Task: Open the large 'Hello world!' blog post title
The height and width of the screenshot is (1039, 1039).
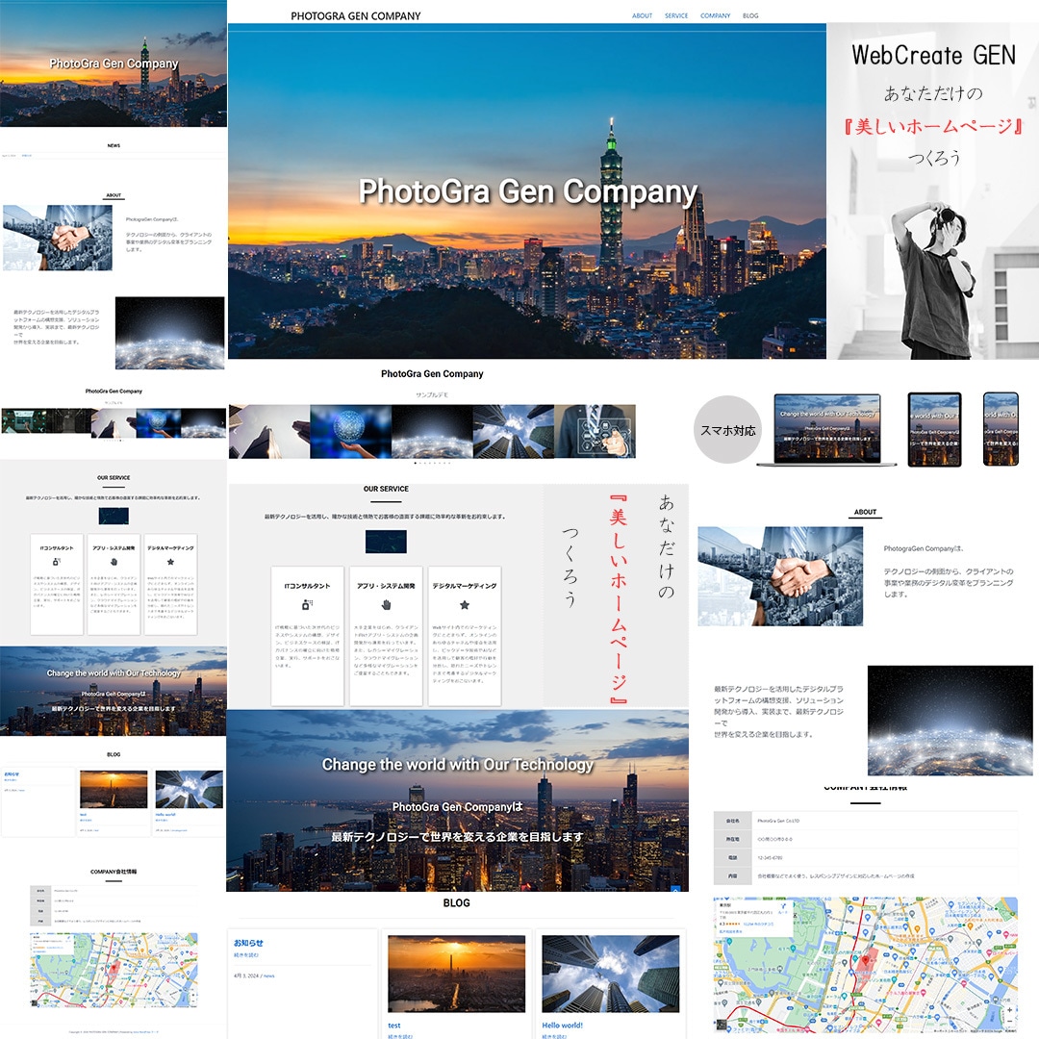Action: (x=563, y=1026)
